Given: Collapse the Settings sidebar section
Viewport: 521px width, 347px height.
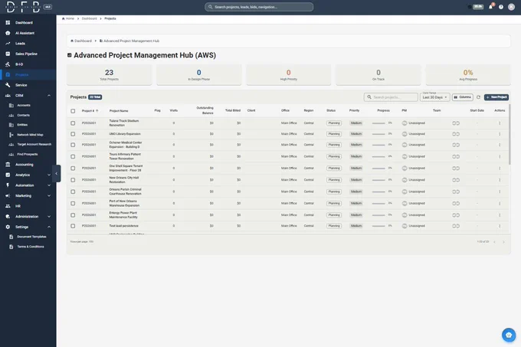Looking at the screenshot, I should (49, 228).
